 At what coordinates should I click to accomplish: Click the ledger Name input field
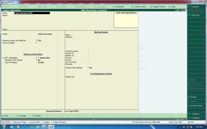(x=32, y=13)
